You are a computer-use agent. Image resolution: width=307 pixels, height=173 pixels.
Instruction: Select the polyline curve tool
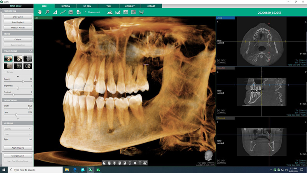tap(63, 12)
